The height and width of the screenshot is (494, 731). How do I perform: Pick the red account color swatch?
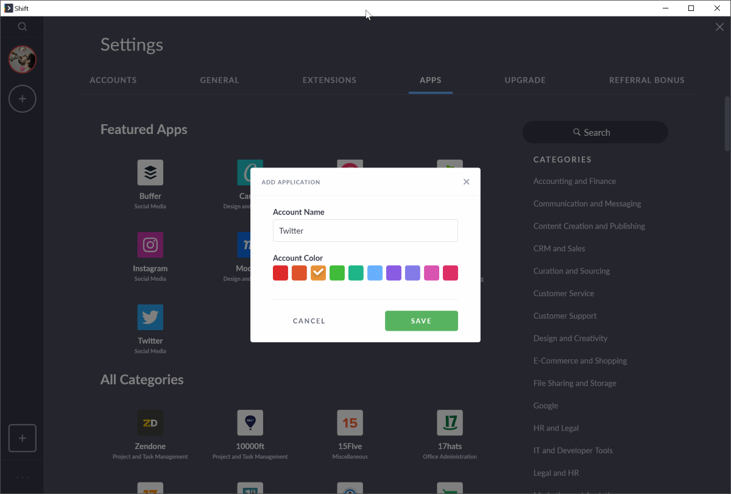point(280,273)
